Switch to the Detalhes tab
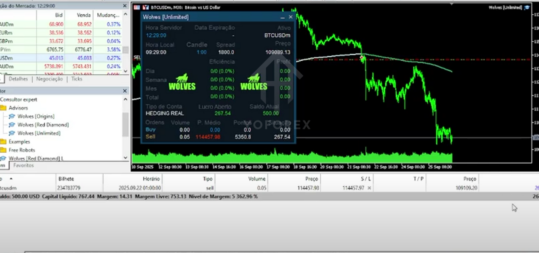Screen dimensions: 539x253 point(18,79)
